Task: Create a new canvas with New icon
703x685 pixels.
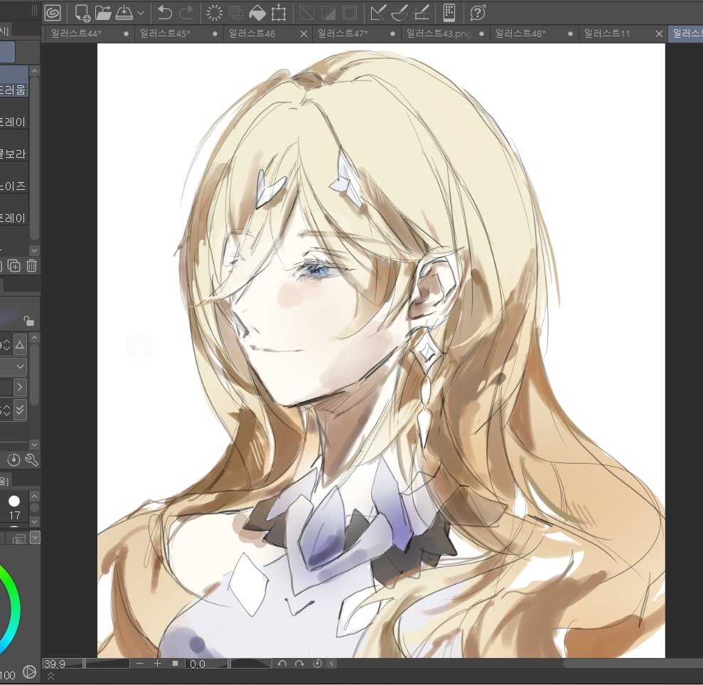Action: [x=82, y=13]
